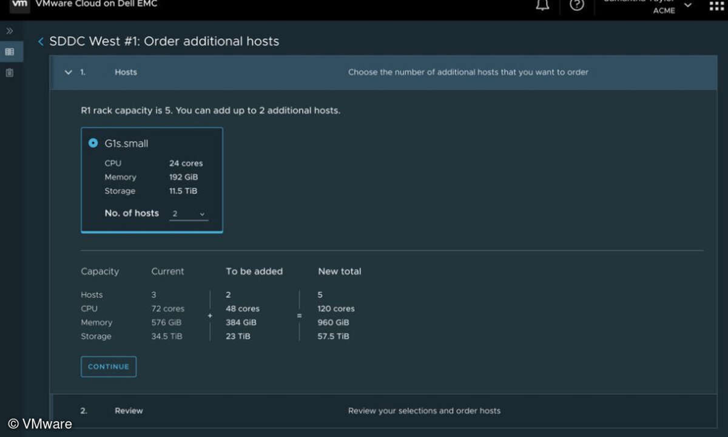Click the '192 GiB' memory spec
The height and width of the screenshot is (437, 728).
coord(184,177)
